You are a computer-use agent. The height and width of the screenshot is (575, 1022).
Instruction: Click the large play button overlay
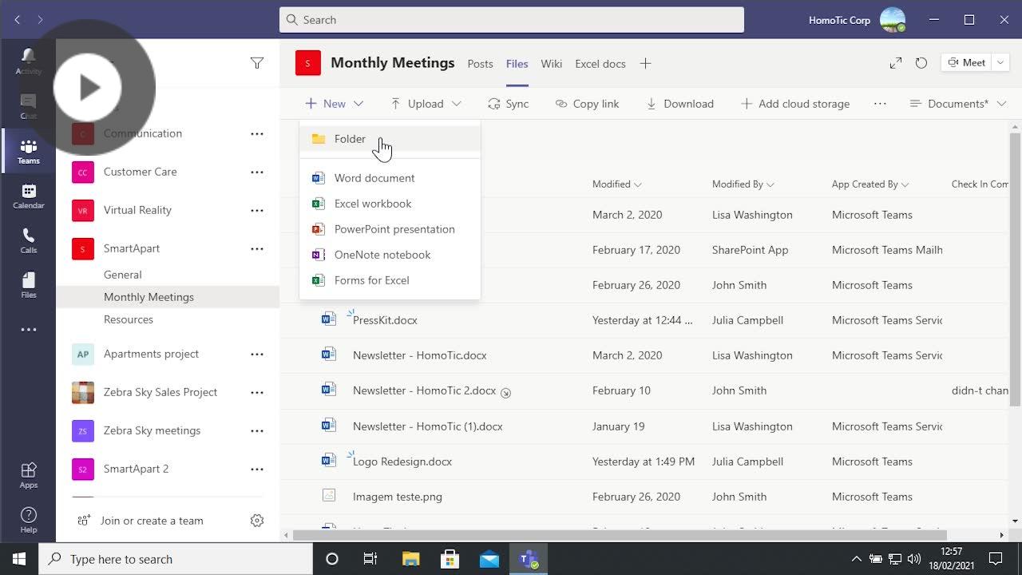click(88, 88)
